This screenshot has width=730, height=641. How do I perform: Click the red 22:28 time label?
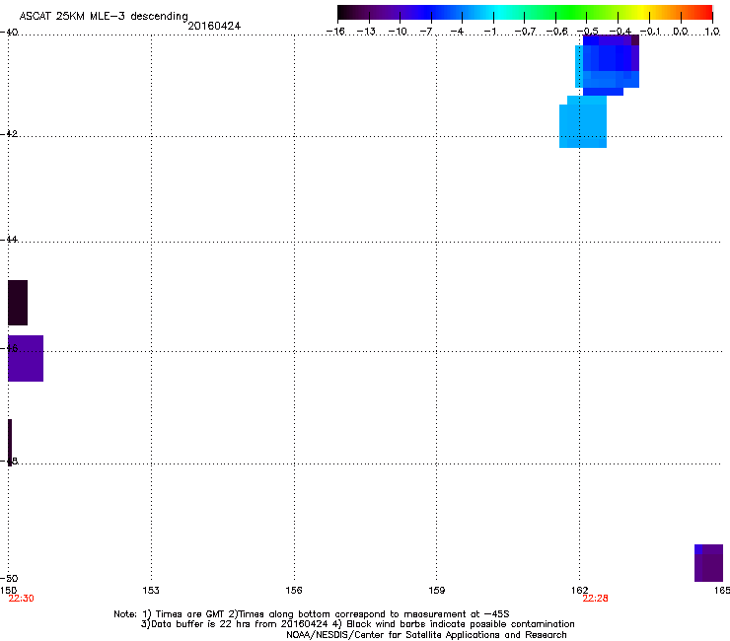(595, 599)
